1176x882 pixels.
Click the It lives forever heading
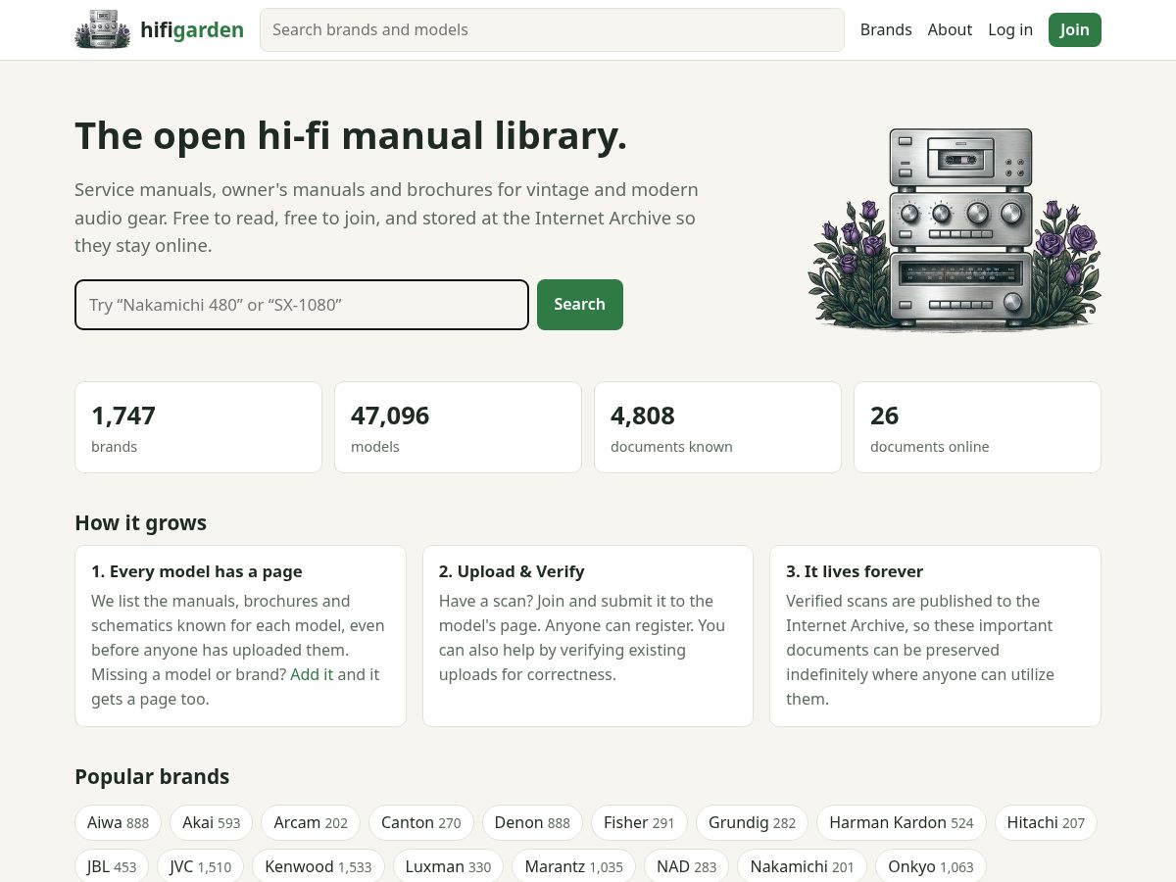click(x=855, y=571)
